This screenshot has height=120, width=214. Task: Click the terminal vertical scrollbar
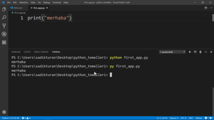213,101
